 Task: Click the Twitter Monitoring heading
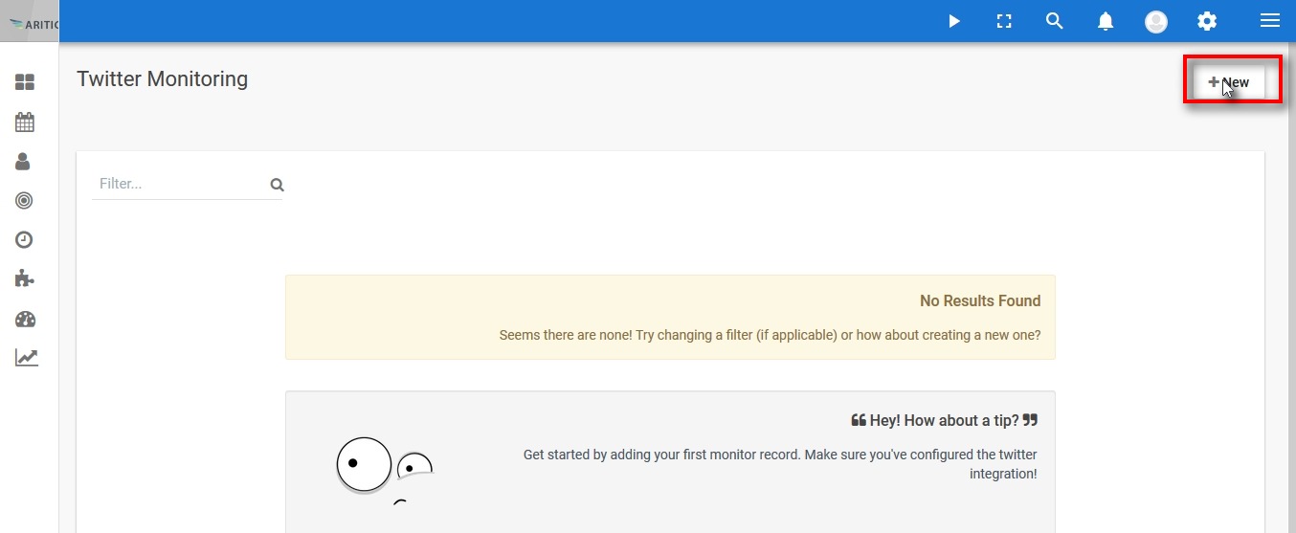pos(163,79)
